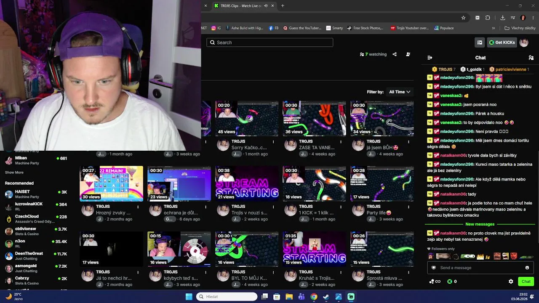Image resolution: width=539 pixels, height=303 pixels.
Task: Open options for the já jsem BŮH clip
Action: [408, 142]
